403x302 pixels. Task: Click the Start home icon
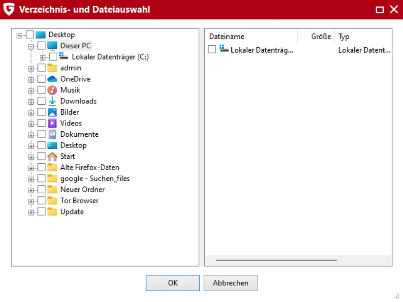tap(52, 156)
